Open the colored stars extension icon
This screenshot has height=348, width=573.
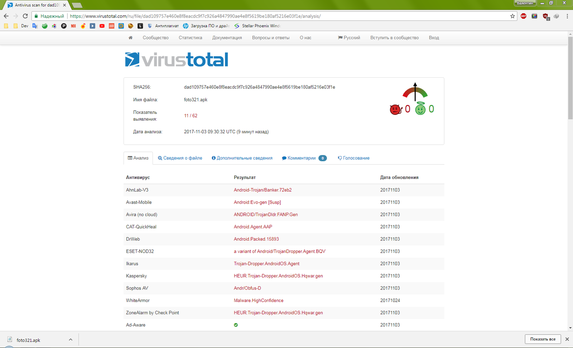click(x=534, y=16)
